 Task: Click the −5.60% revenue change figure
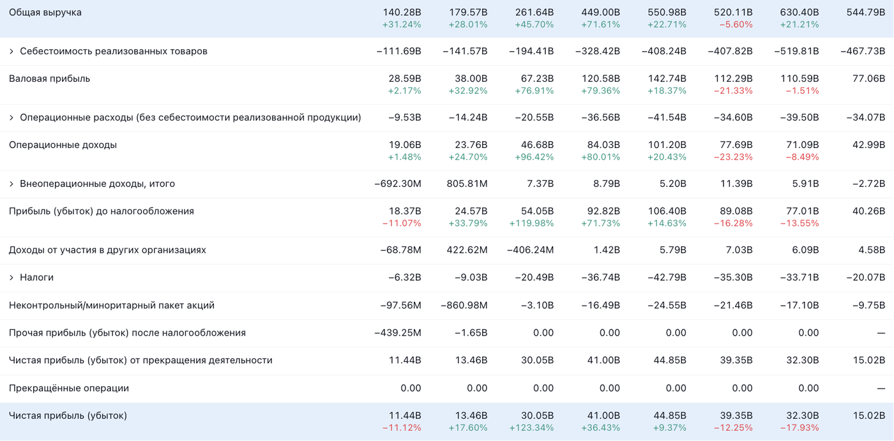(736, 25)
